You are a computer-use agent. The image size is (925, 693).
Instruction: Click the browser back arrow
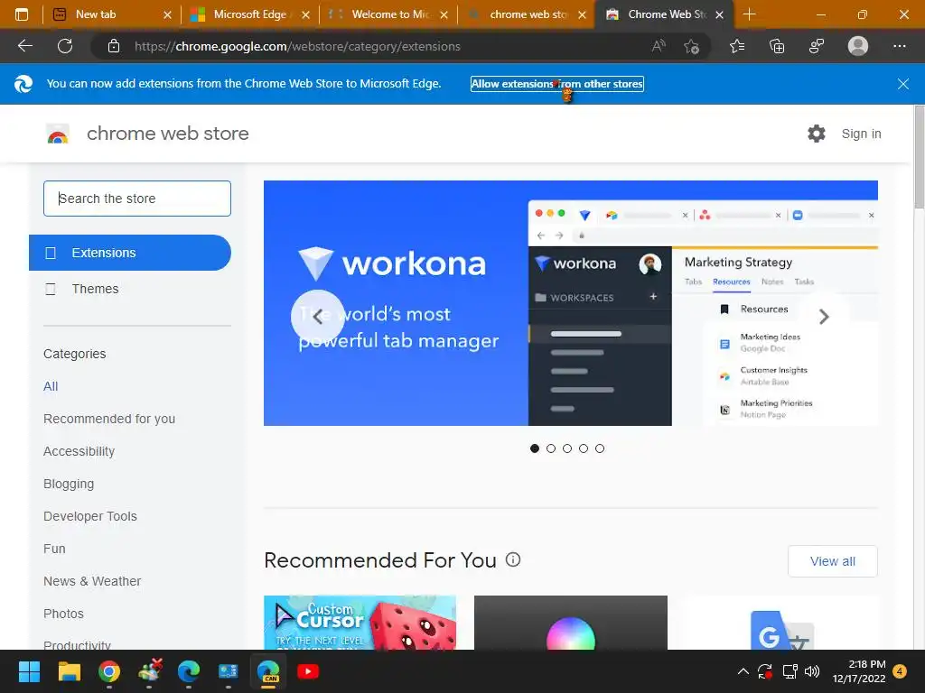(x=24, y=46)
